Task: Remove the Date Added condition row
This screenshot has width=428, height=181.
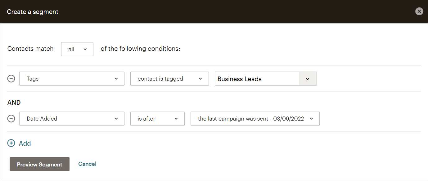Action: [11, 118]
